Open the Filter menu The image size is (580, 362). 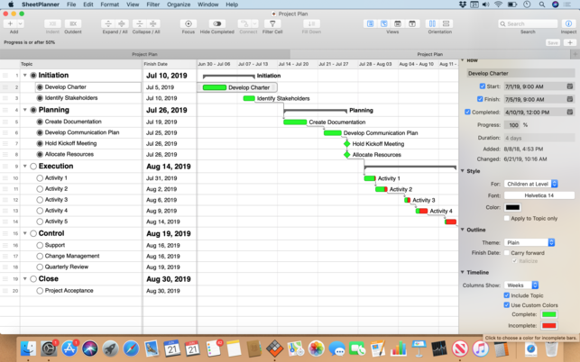click(152, 5)
